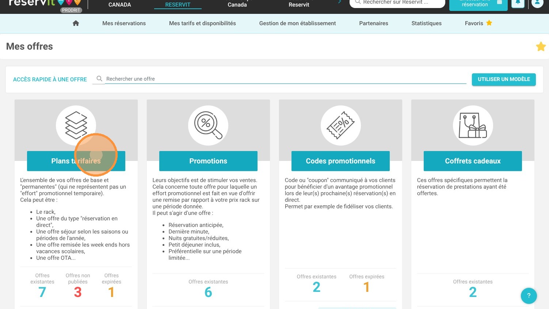Open the user profile avatar

[x=537, y=3]
